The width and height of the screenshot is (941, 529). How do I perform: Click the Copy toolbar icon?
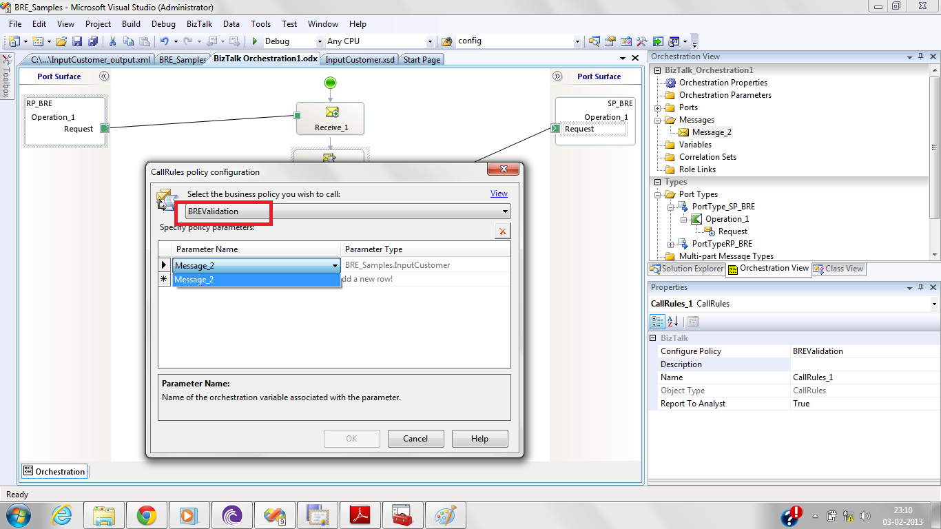[128, 41]
